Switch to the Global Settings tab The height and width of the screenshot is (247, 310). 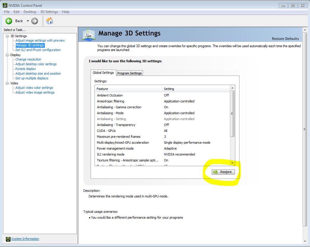point(103,73)
